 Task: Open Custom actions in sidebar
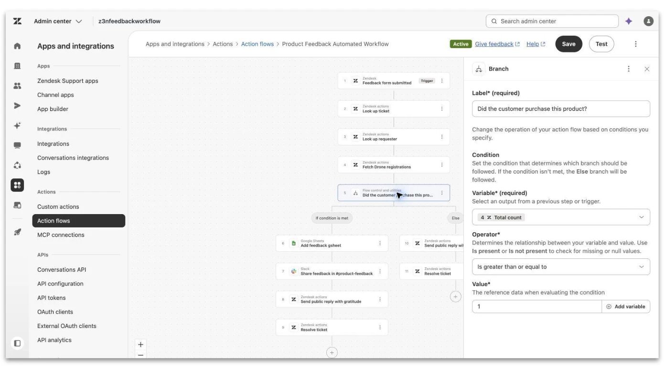coord(58,207)
